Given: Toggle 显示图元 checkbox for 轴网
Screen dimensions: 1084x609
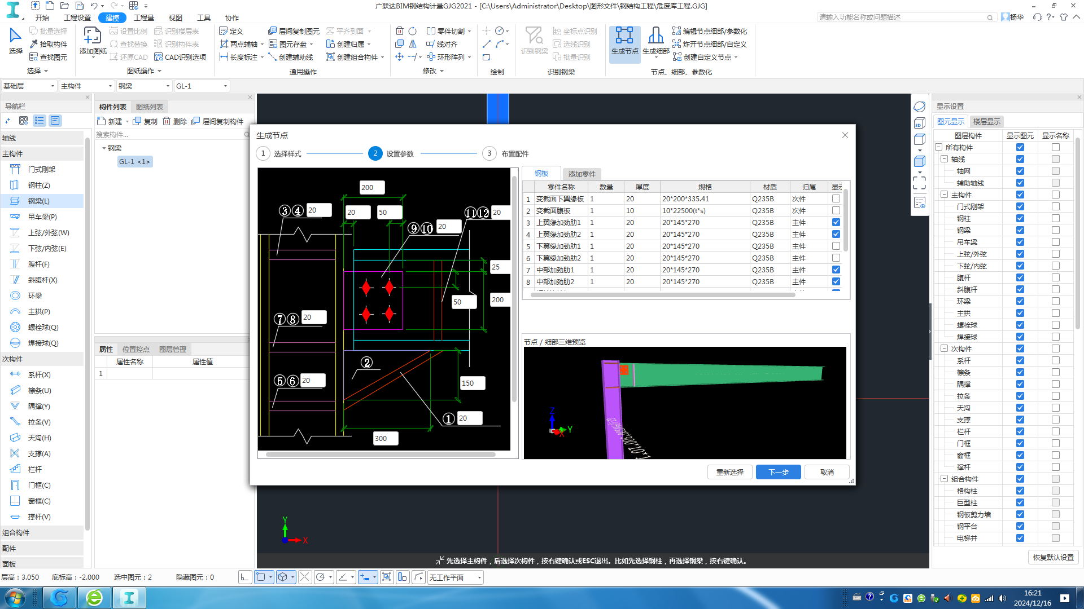Looking at the screenshot, I should (1020, 171).
